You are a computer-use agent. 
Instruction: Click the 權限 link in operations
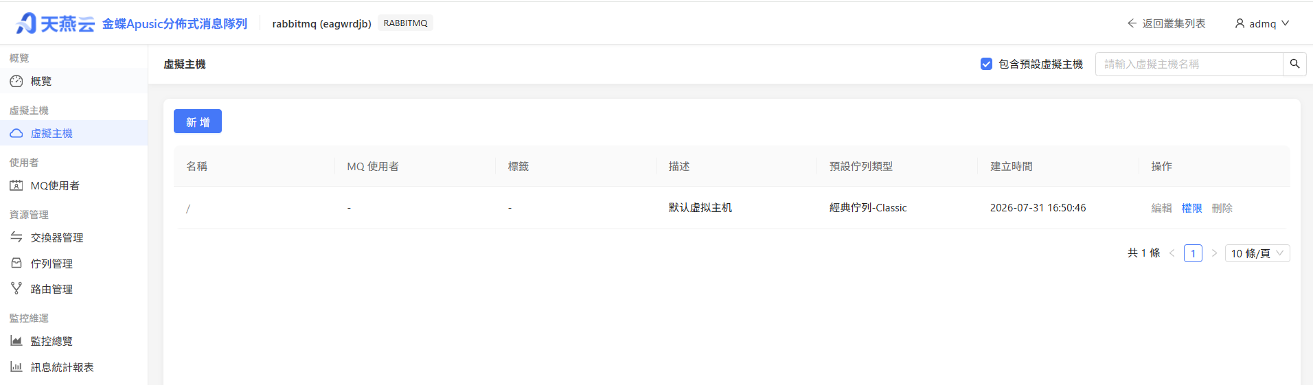1191,208
